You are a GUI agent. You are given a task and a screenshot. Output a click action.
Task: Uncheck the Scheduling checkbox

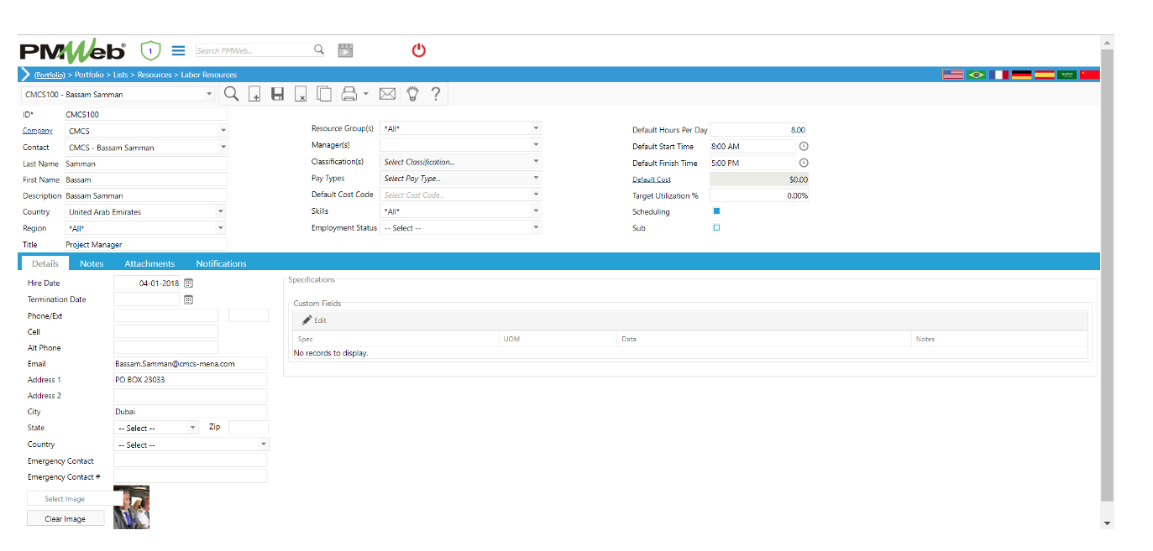click(716, 211)
